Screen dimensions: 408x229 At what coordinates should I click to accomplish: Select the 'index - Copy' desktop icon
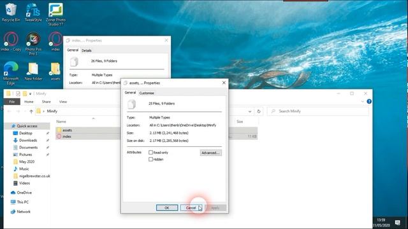(11, 41)
